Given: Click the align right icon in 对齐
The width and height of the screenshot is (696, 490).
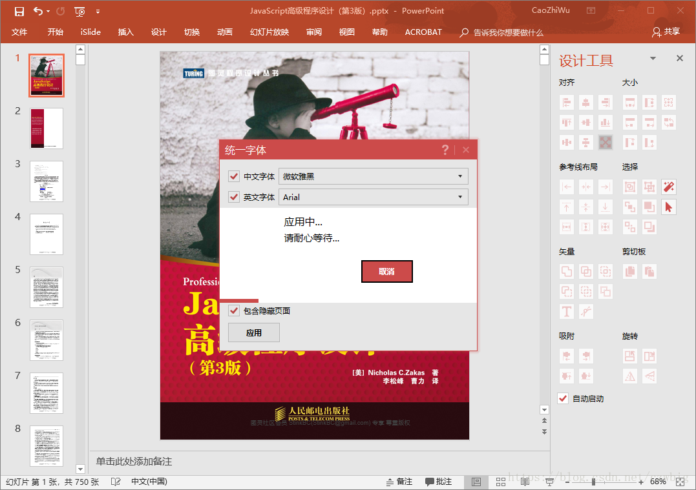Looking at the screenshot, I should (x=605, y=103).
